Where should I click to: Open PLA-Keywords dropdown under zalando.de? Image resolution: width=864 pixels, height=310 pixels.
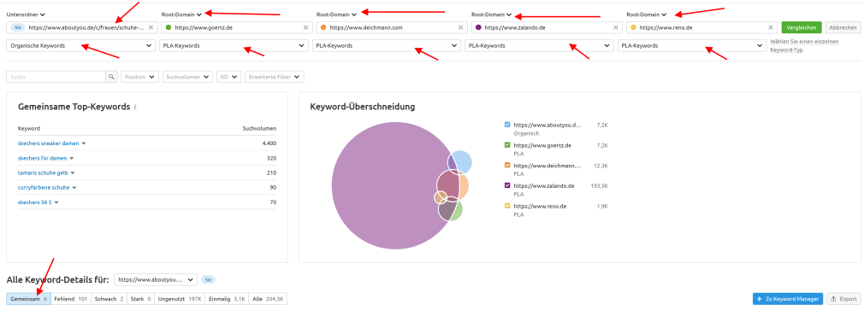coord(540,45)
